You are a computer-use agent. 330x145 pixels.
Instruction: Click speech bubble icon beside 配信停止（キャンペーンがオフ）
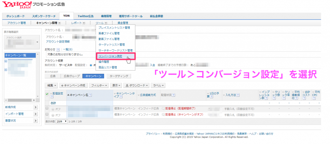163,115
